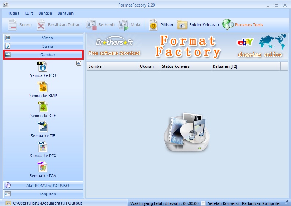Click the Format Factory orange title banner
The width and height of the screenshot is (291, 206).
(x=188, y=46)
